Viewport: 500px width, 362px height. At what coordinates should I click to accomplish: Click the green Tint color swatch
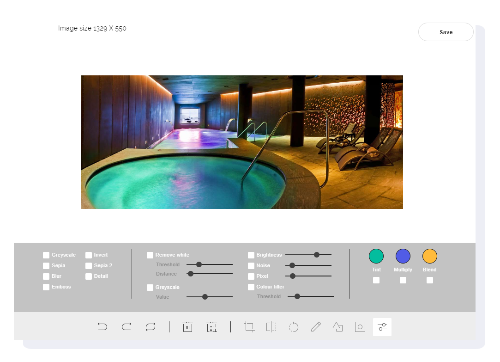[376, 256]
